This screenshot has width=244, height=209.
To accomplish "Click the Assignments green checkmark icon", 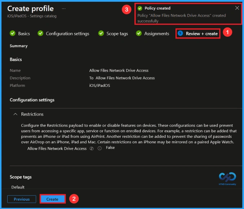I will (139, 33).
